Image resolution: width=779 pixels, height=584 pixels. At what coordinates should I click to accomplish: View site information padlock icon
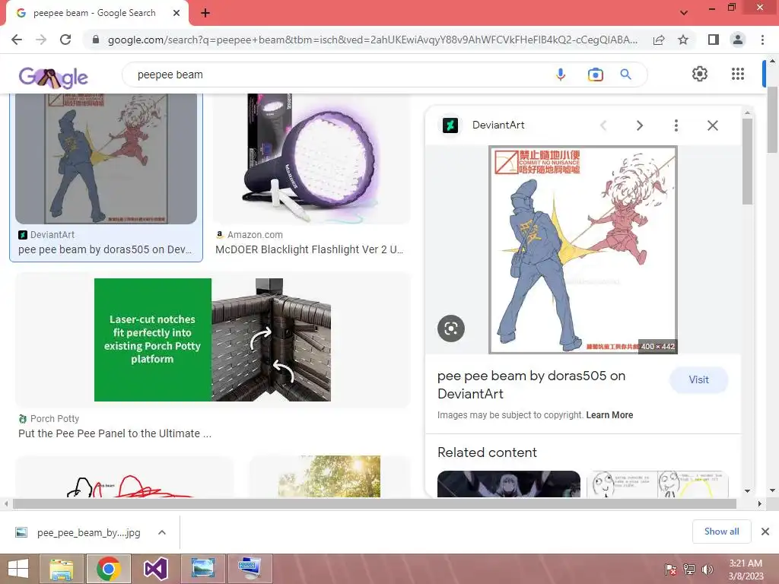click(96, 40)
